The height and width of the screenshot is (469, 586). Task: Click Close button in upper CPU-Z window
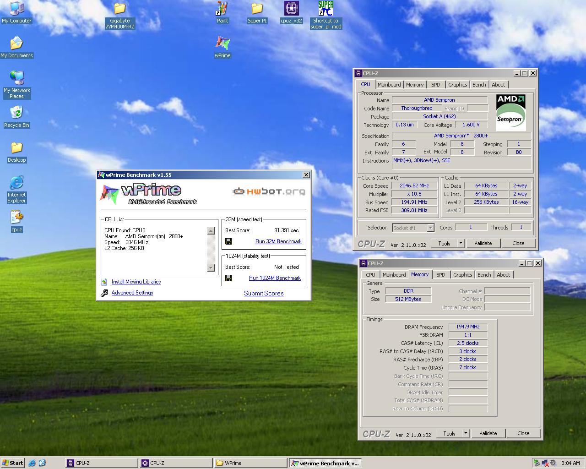point(518,243)
